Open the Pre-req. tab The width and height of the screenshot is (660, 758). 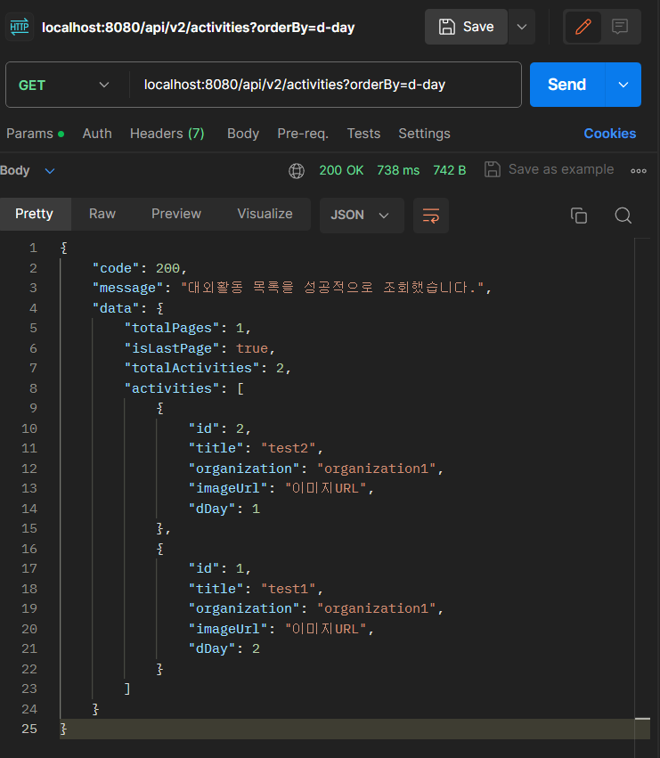point(303,134)
